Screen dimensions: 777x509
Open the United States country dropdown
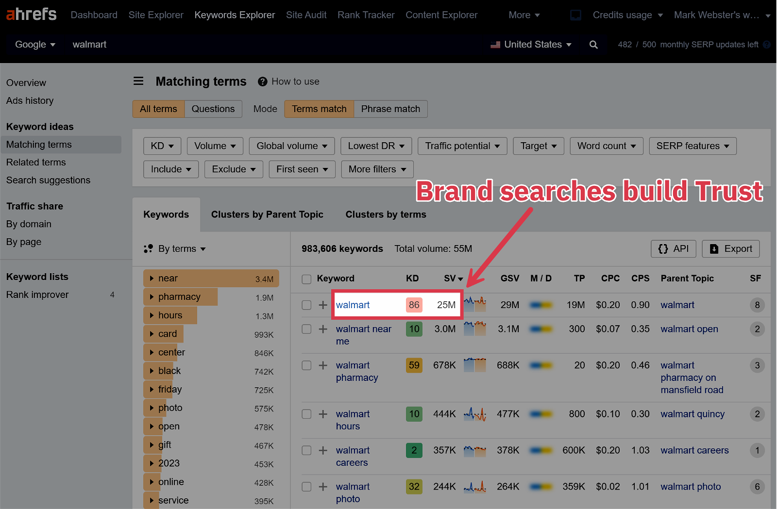pos(531,45)
